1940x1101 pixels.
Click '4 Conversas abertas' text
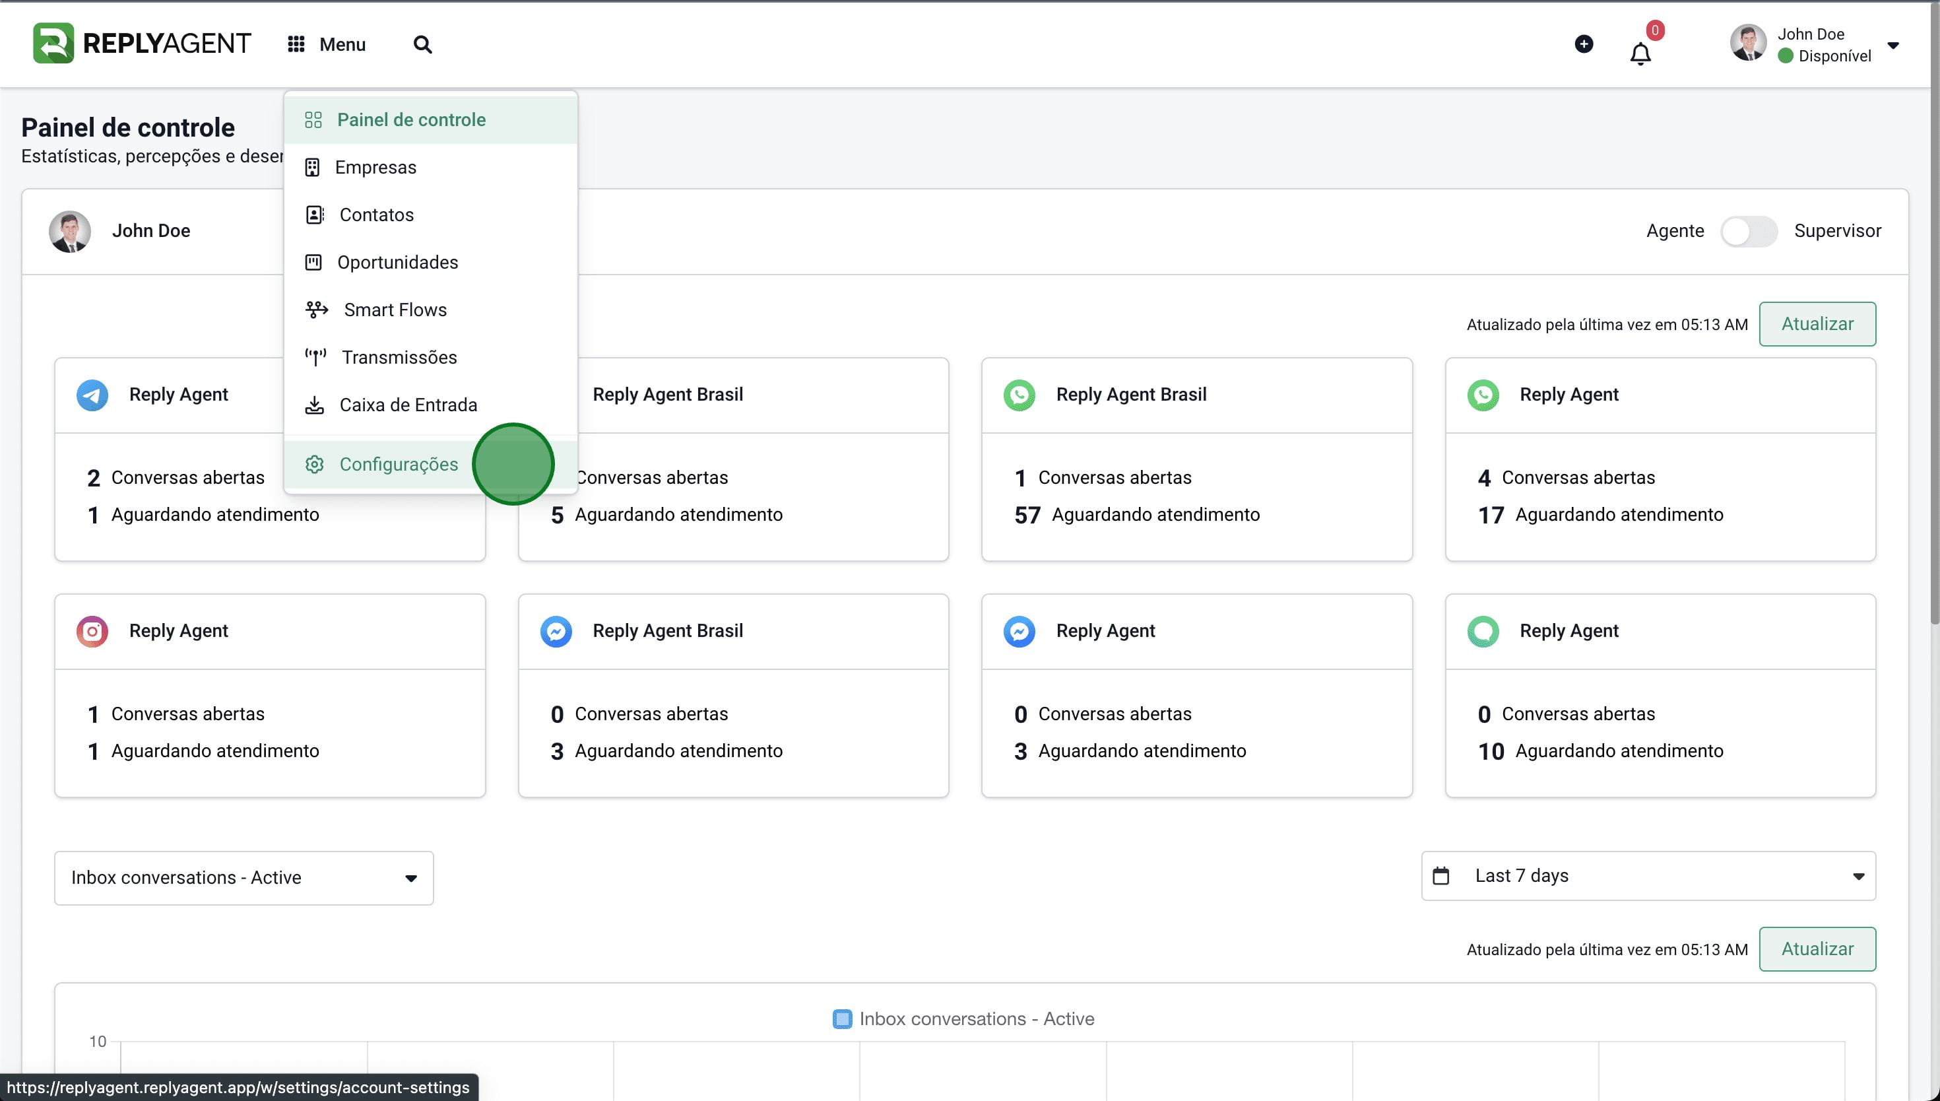pos(1566,478)
